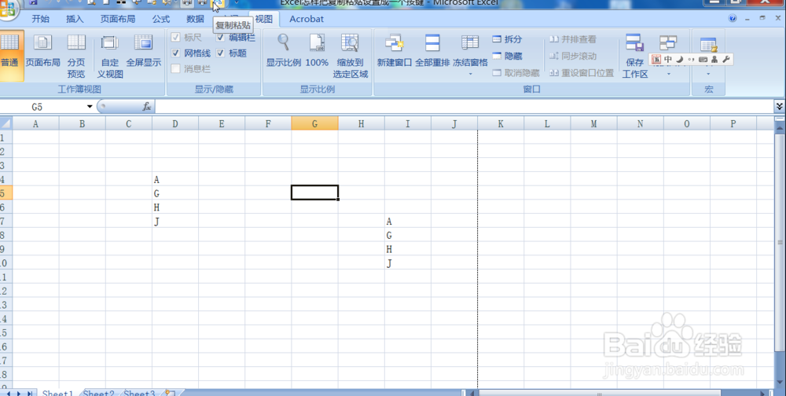Image resolution: width=786 pixels, height=396 pixels.
Task: Click 并排查看 view side by side
Action: tap(573, 39)
